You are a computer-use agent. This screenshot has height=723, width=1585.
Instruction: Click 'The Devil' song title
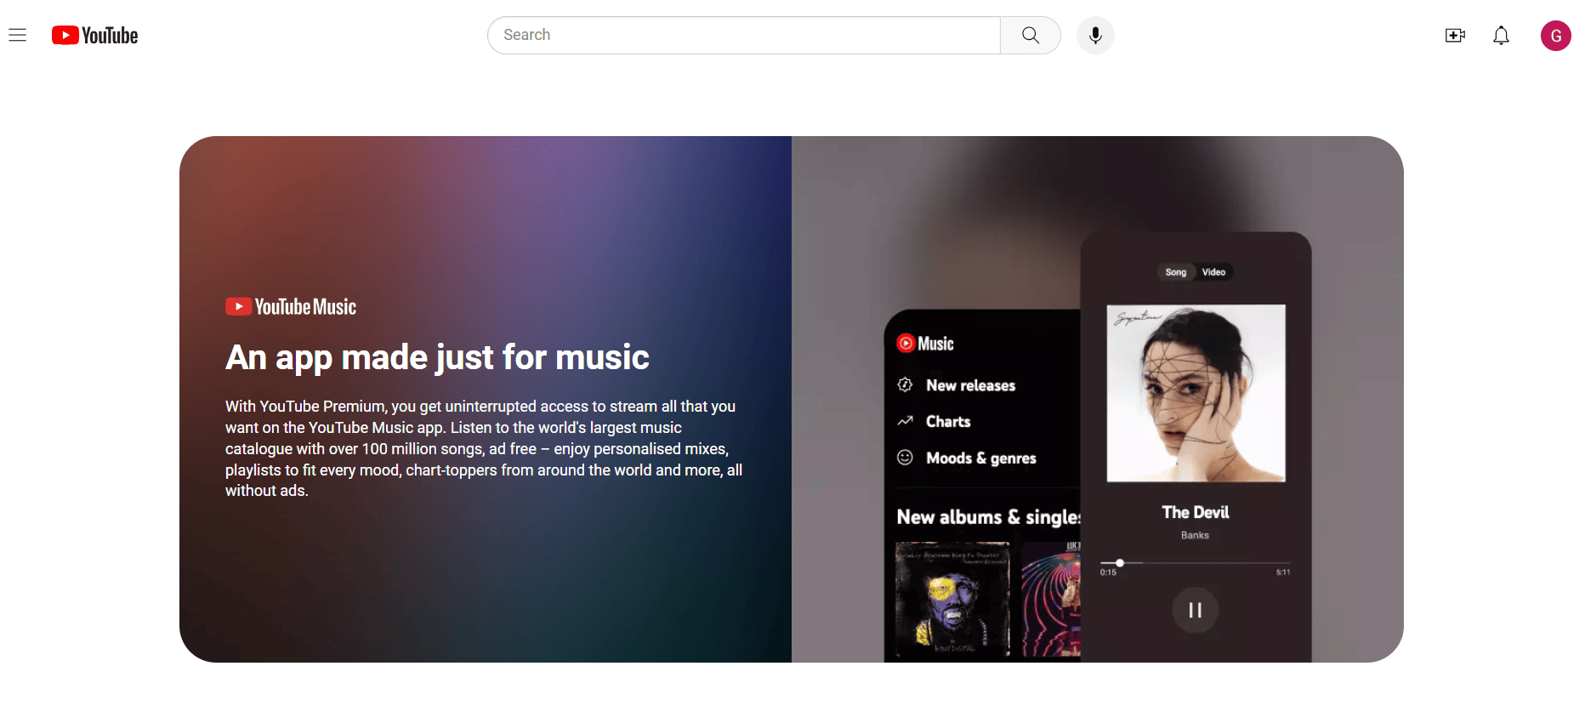pos(1195,512)
